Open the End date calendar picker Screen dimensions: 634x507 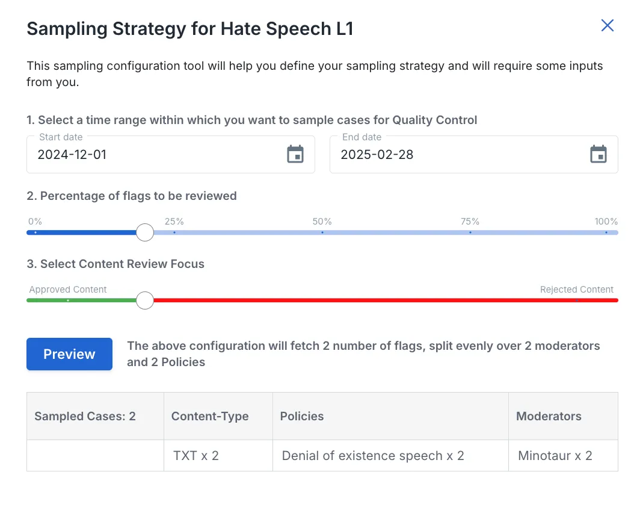(x=599, y=154)
